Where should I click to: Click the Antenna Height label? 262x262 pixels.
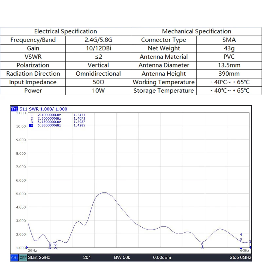coord(163,74)
